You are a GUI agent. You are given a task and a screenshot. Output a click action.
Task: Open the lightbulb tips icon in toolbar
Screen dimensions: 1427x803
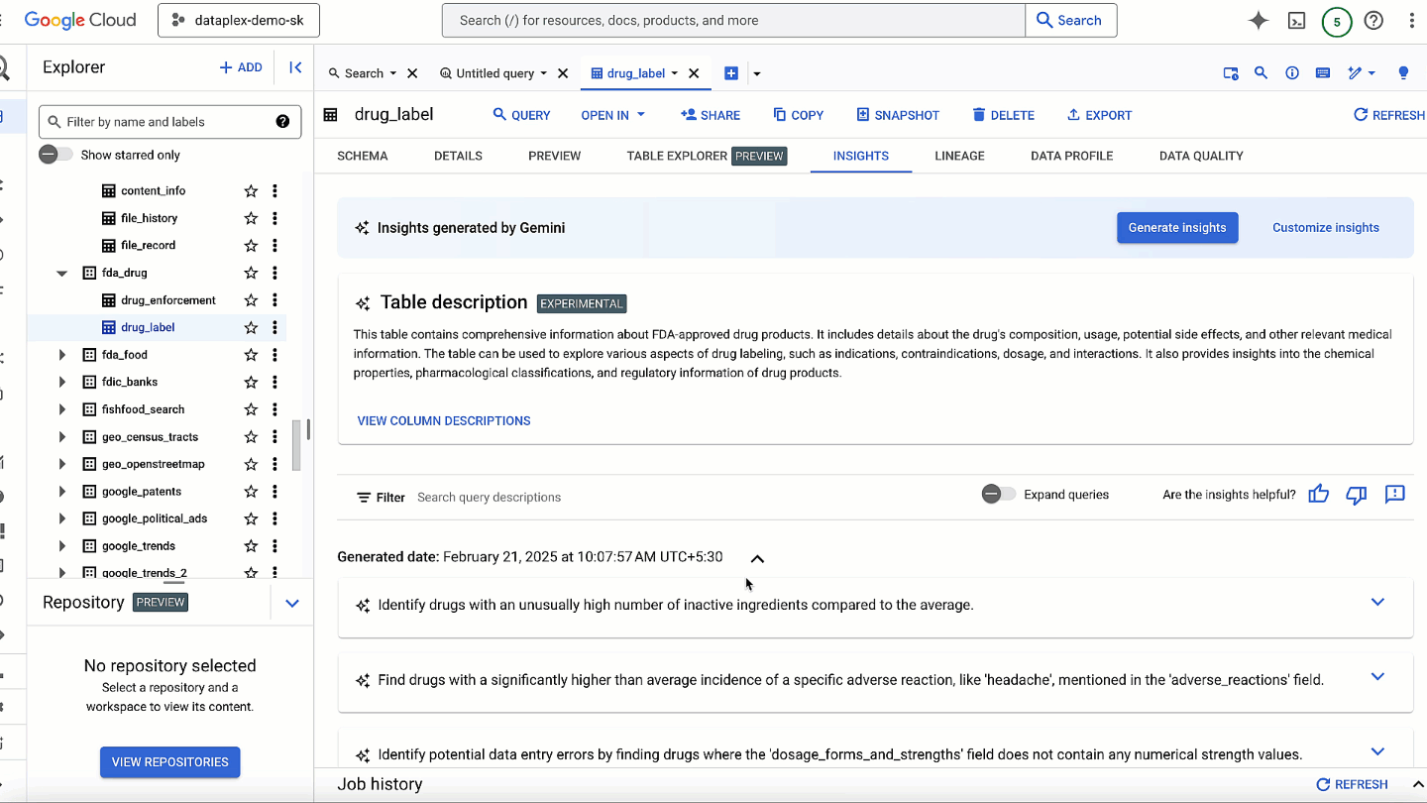[1403, 73]
